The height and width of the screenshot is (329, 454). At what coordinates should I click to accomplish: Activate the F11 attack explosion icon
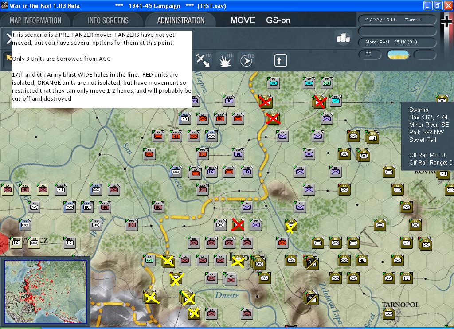click(225, 60)
